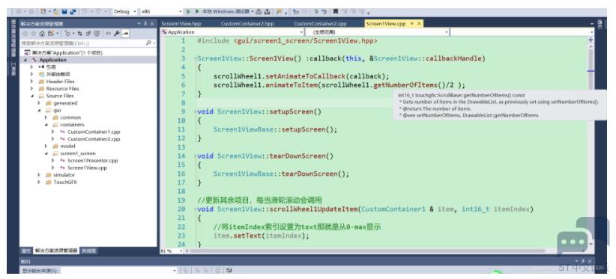Select CustomContainer1.cpp in the tree
Viewport: 616px width, 279px height.
coord(94,132)
